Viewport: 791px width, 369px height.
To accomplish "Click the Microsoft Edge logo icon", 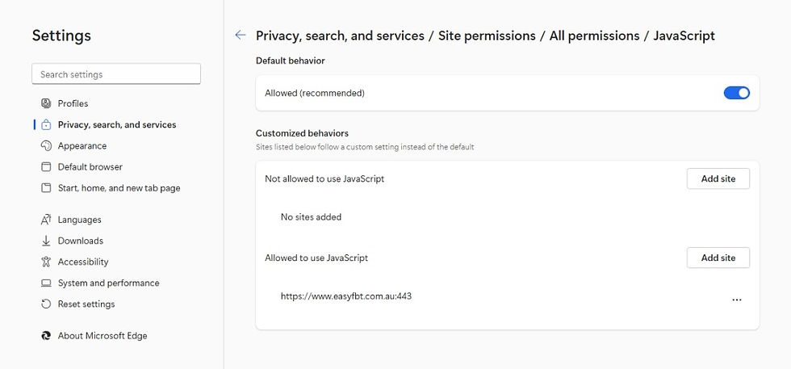I will (46, 336).
